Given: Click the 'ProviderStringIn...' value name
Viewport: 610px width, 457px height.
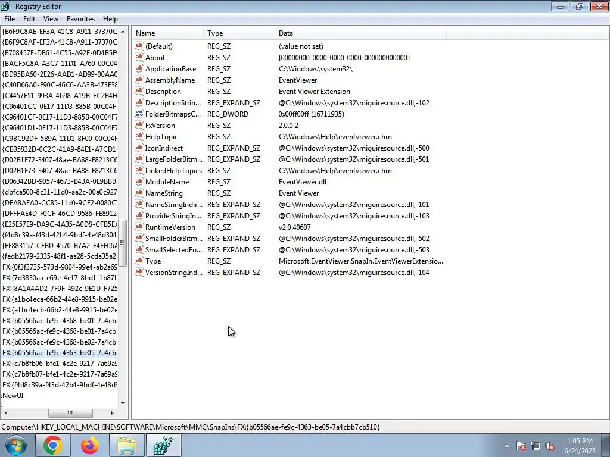Looking at the screenshot, I should [x=173, y=215].
